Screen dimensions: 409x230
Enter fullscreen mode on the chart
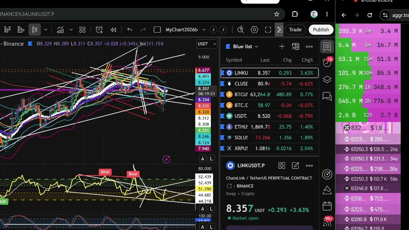(x=268, y=30)
